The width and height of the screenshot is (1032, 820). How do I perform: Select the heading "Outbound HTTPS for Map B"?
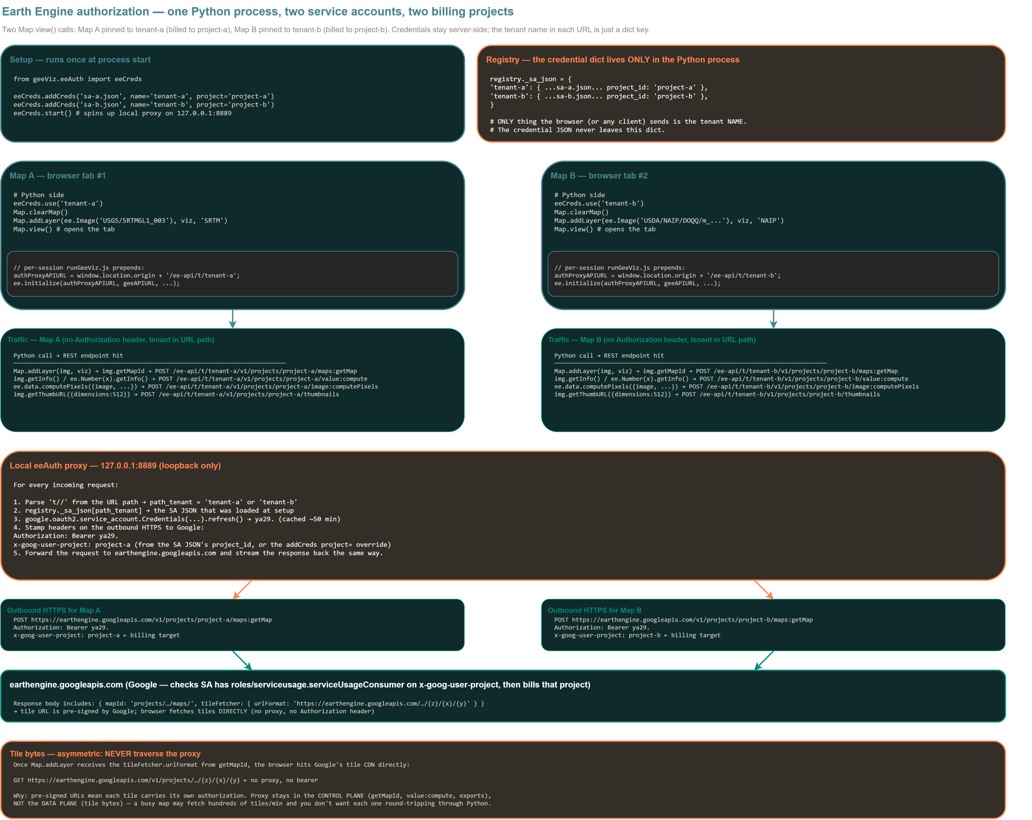click(x=595, y=610)
